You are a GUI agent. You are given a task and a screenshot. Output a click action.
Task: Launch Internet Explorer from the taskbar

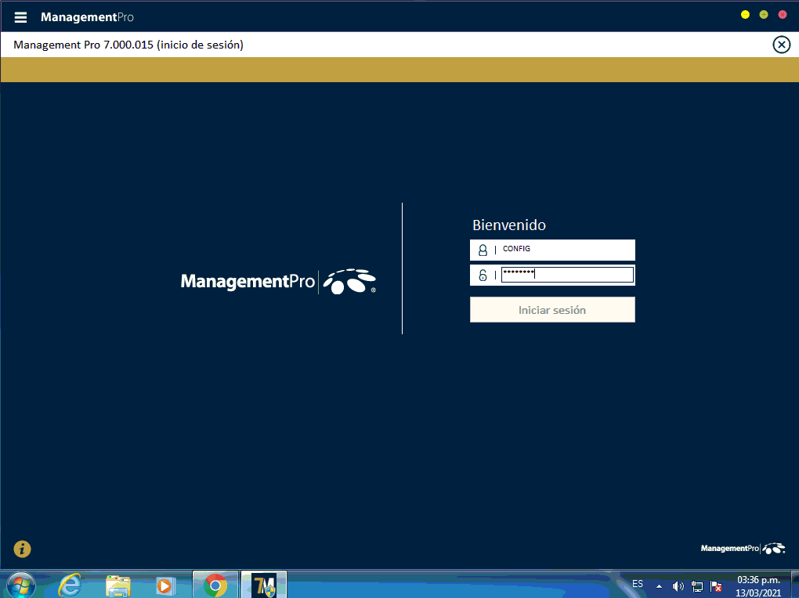click(x=70, y=585)
